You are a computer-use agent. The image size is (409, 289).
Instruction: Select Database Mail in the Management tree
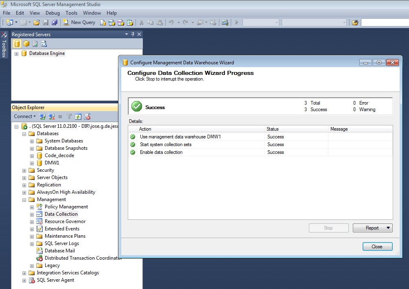pos(60,251)
